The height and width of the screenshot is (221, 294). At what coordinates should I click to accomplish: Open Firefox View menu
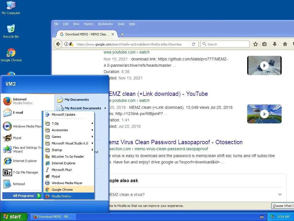(76, 24)
